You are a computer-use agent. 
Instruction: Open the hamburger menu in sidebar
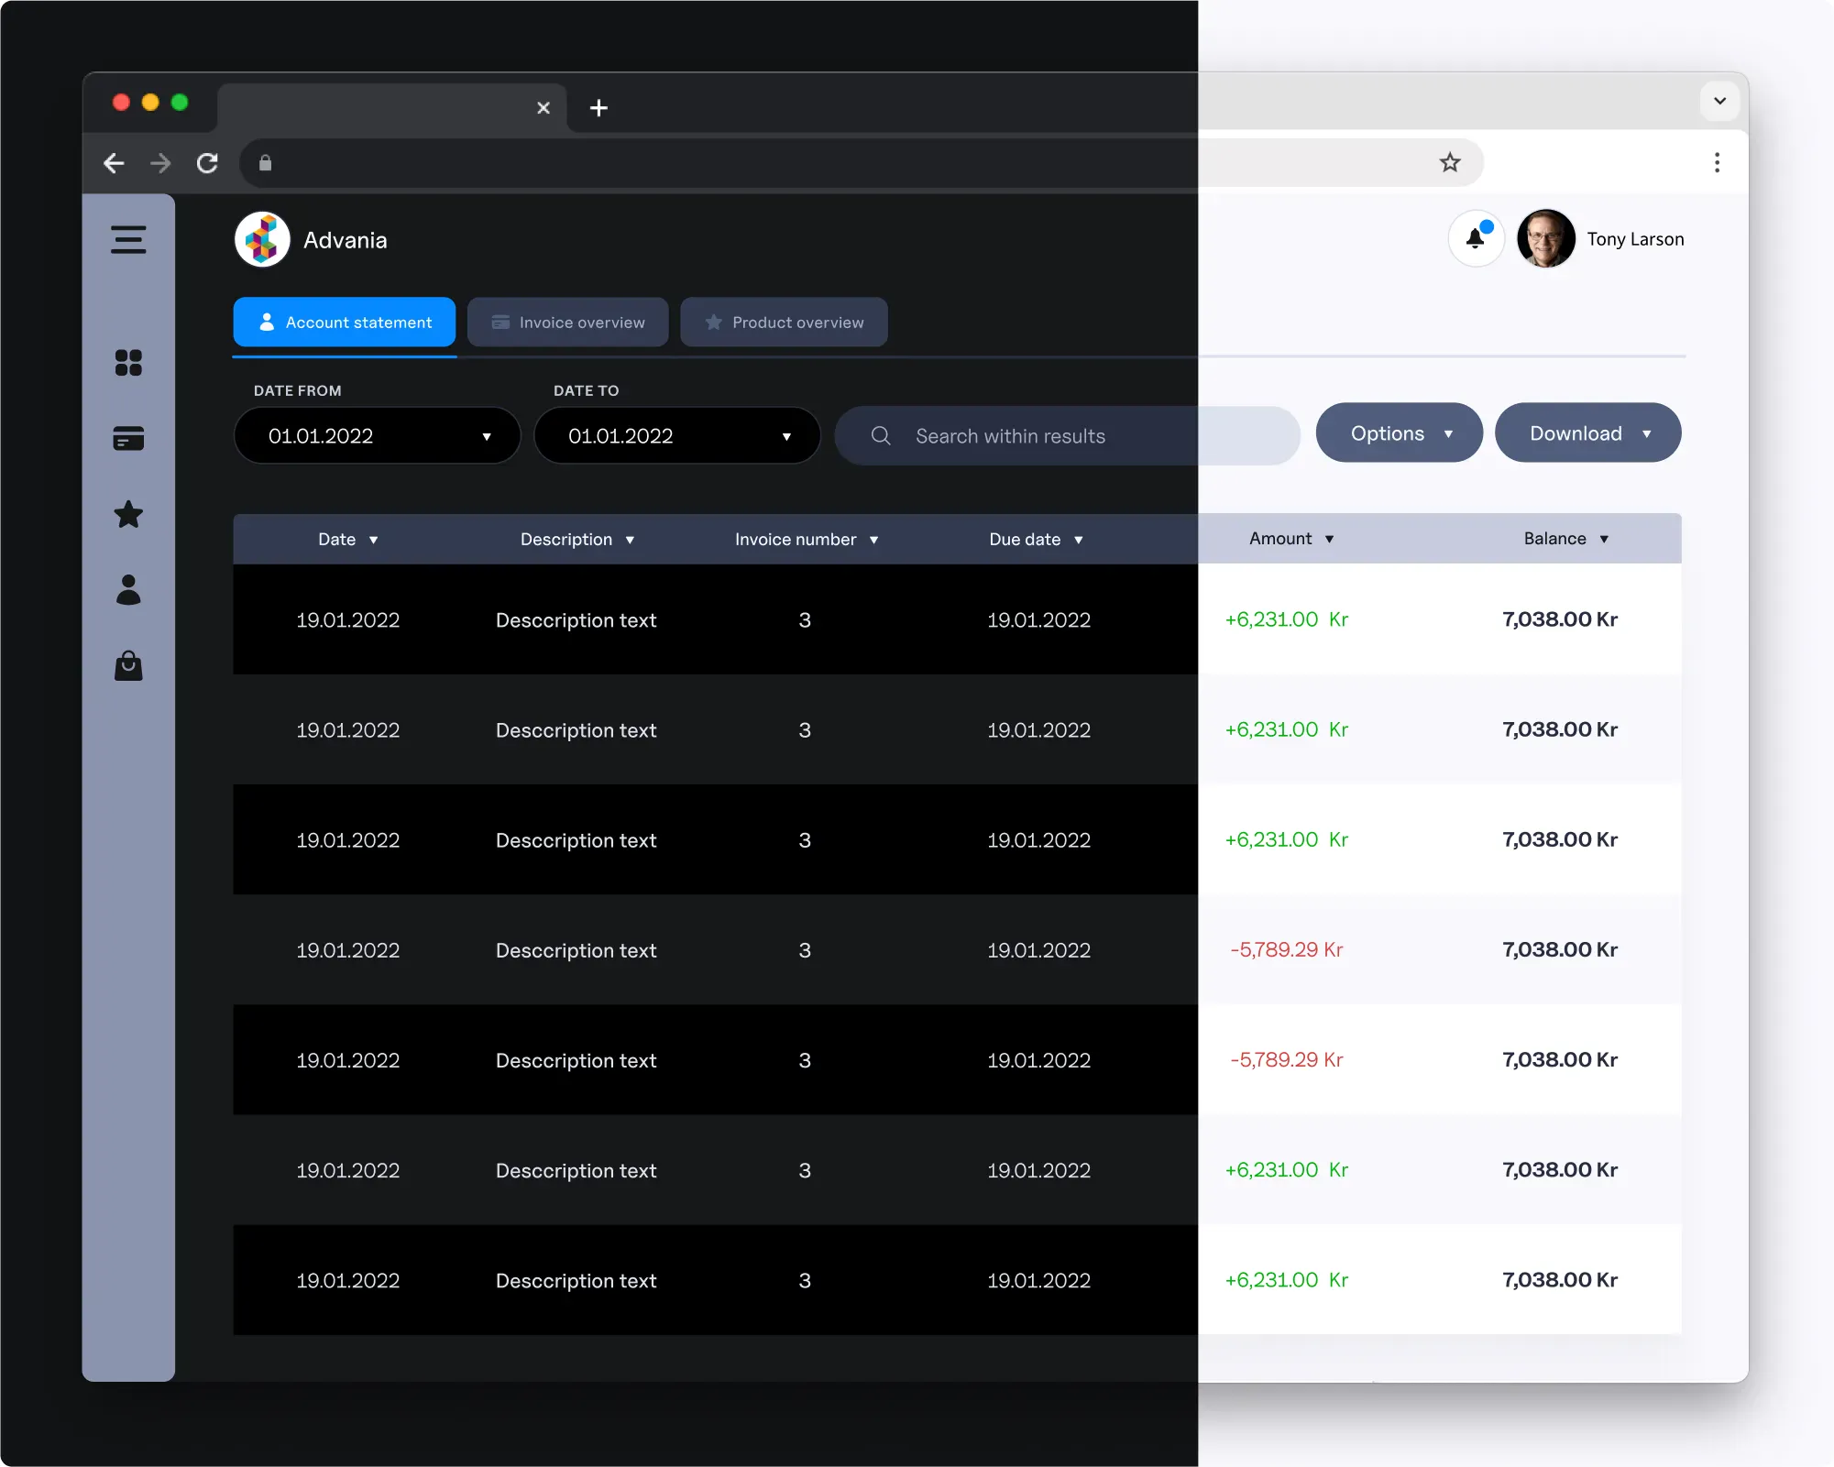point(128,239)
